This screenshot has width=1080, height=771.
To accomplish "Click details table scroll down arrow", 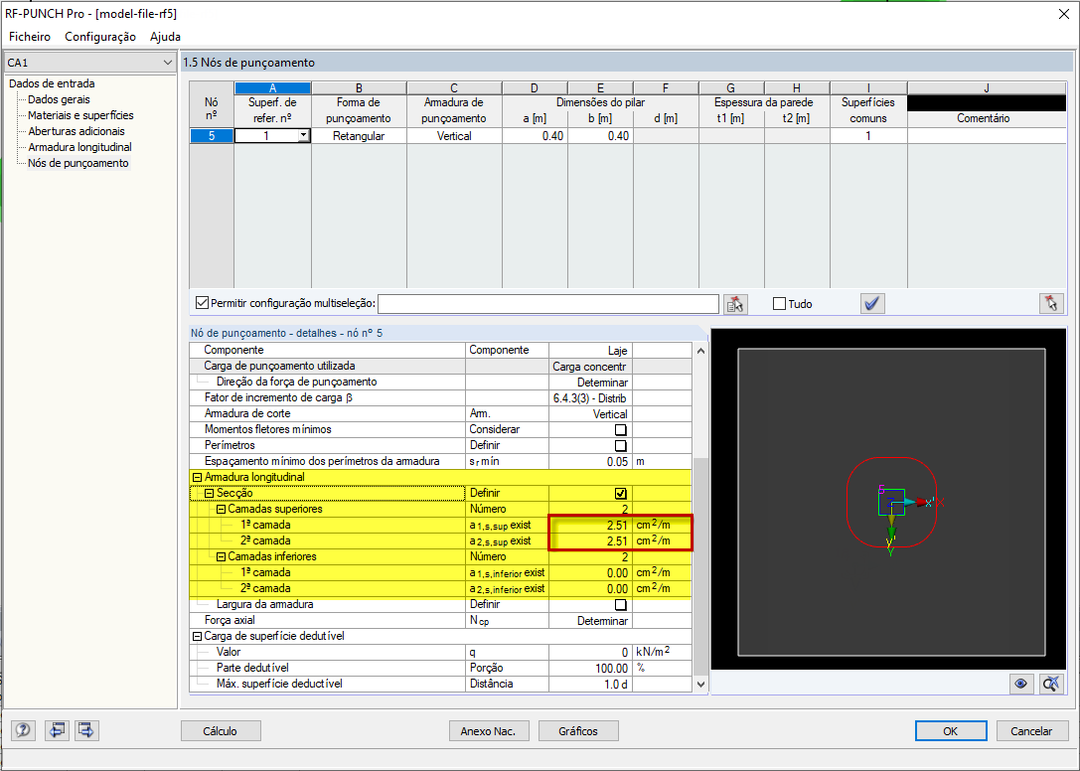I will tap(700, 685).
